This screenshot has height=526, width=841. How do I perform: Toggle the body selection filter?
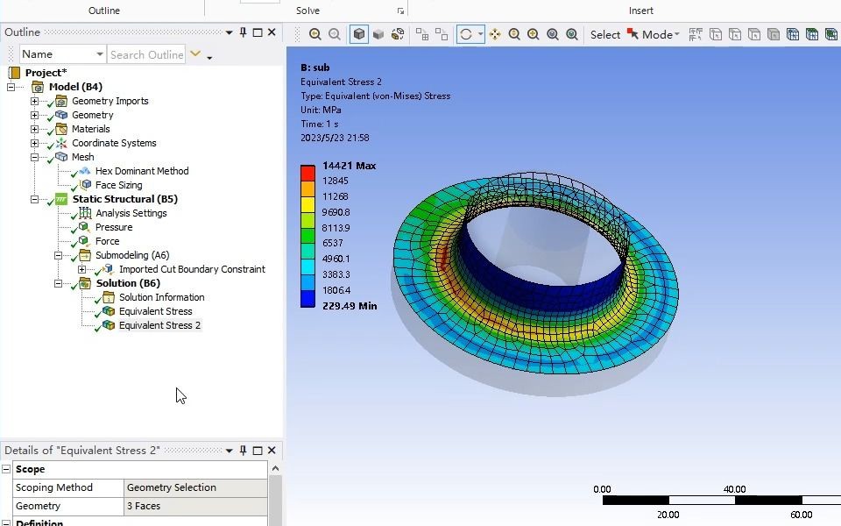tap(773, 34)
